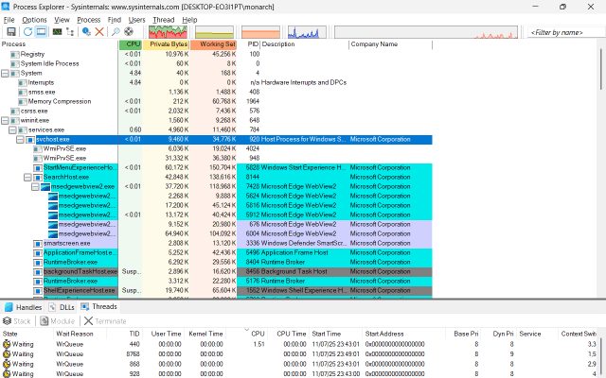Click the smss.exe process icon
Screen dimensions: 606x378
[23, 93]
